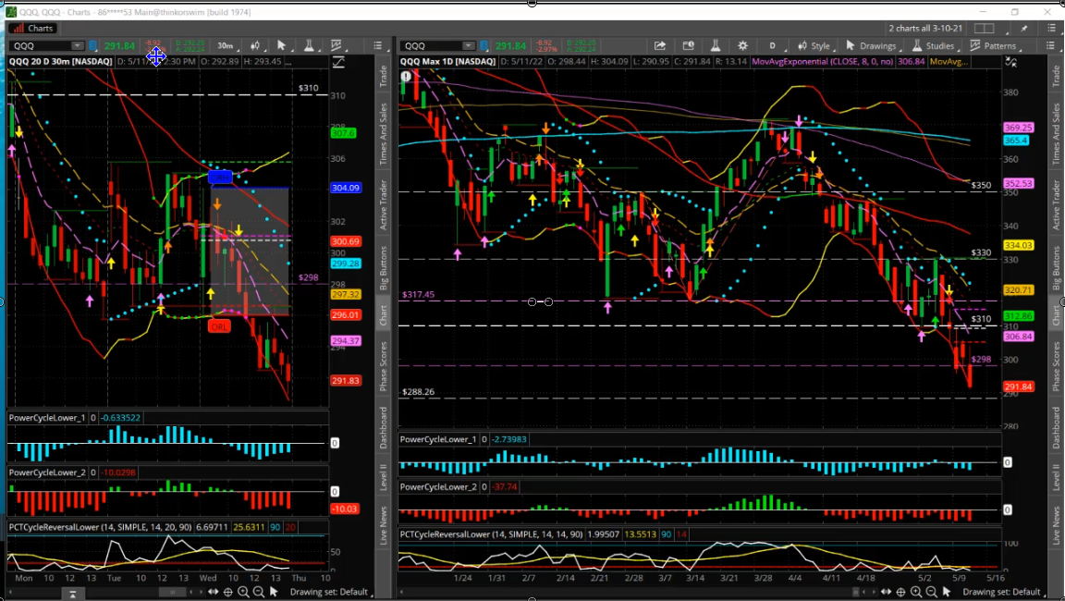Click zoom in magnifier under left chart
This screenshot has width=1065, height=601.
[x=243, y=592]
